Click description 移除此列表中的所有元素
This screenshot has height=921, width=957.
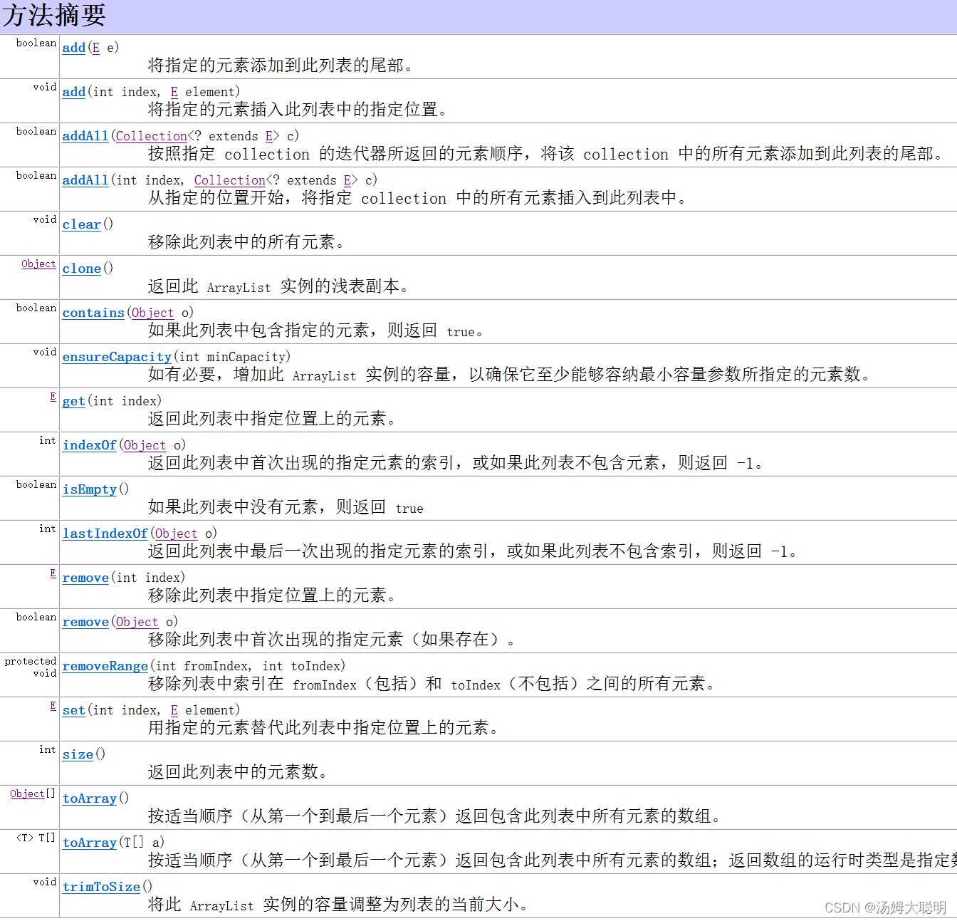click(246, 242)
